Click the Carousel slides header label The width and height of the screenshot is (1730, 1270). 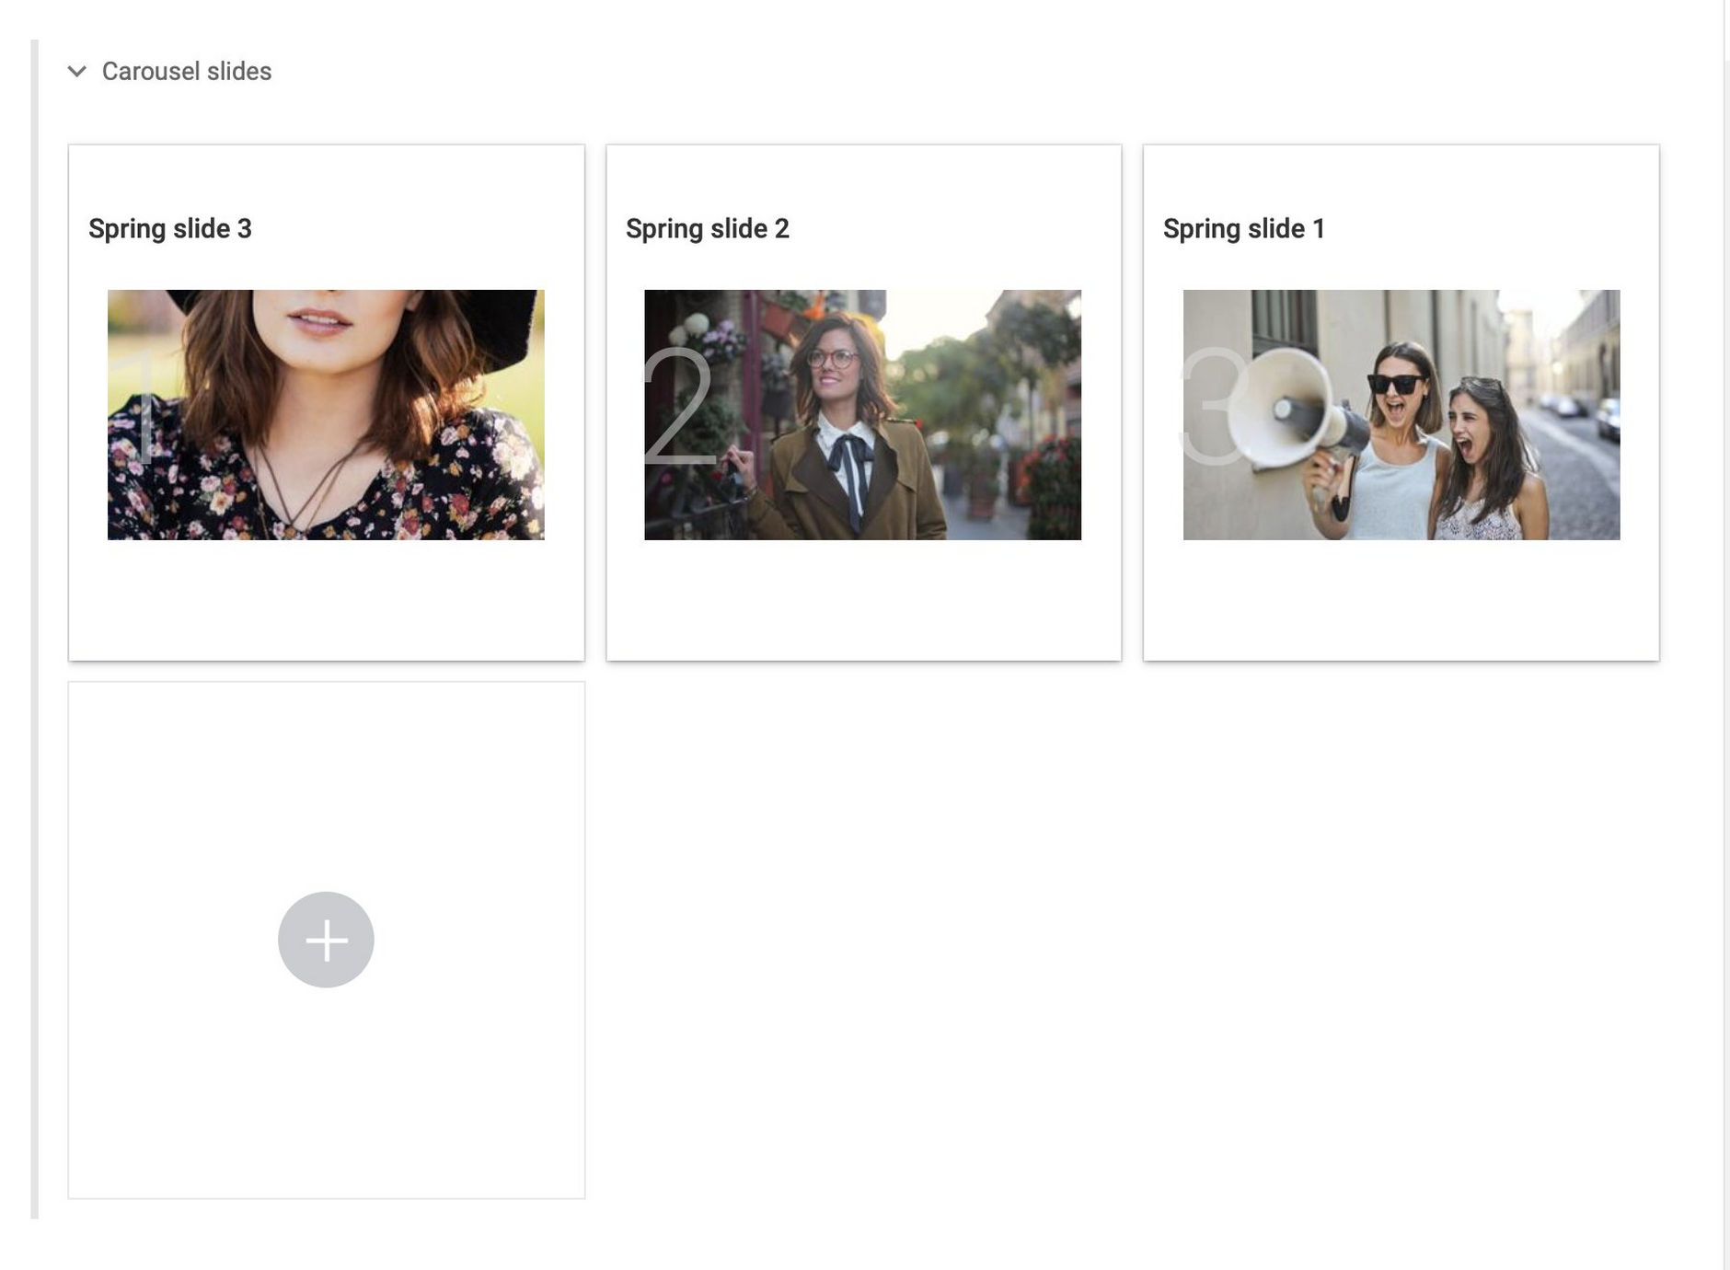186,72
